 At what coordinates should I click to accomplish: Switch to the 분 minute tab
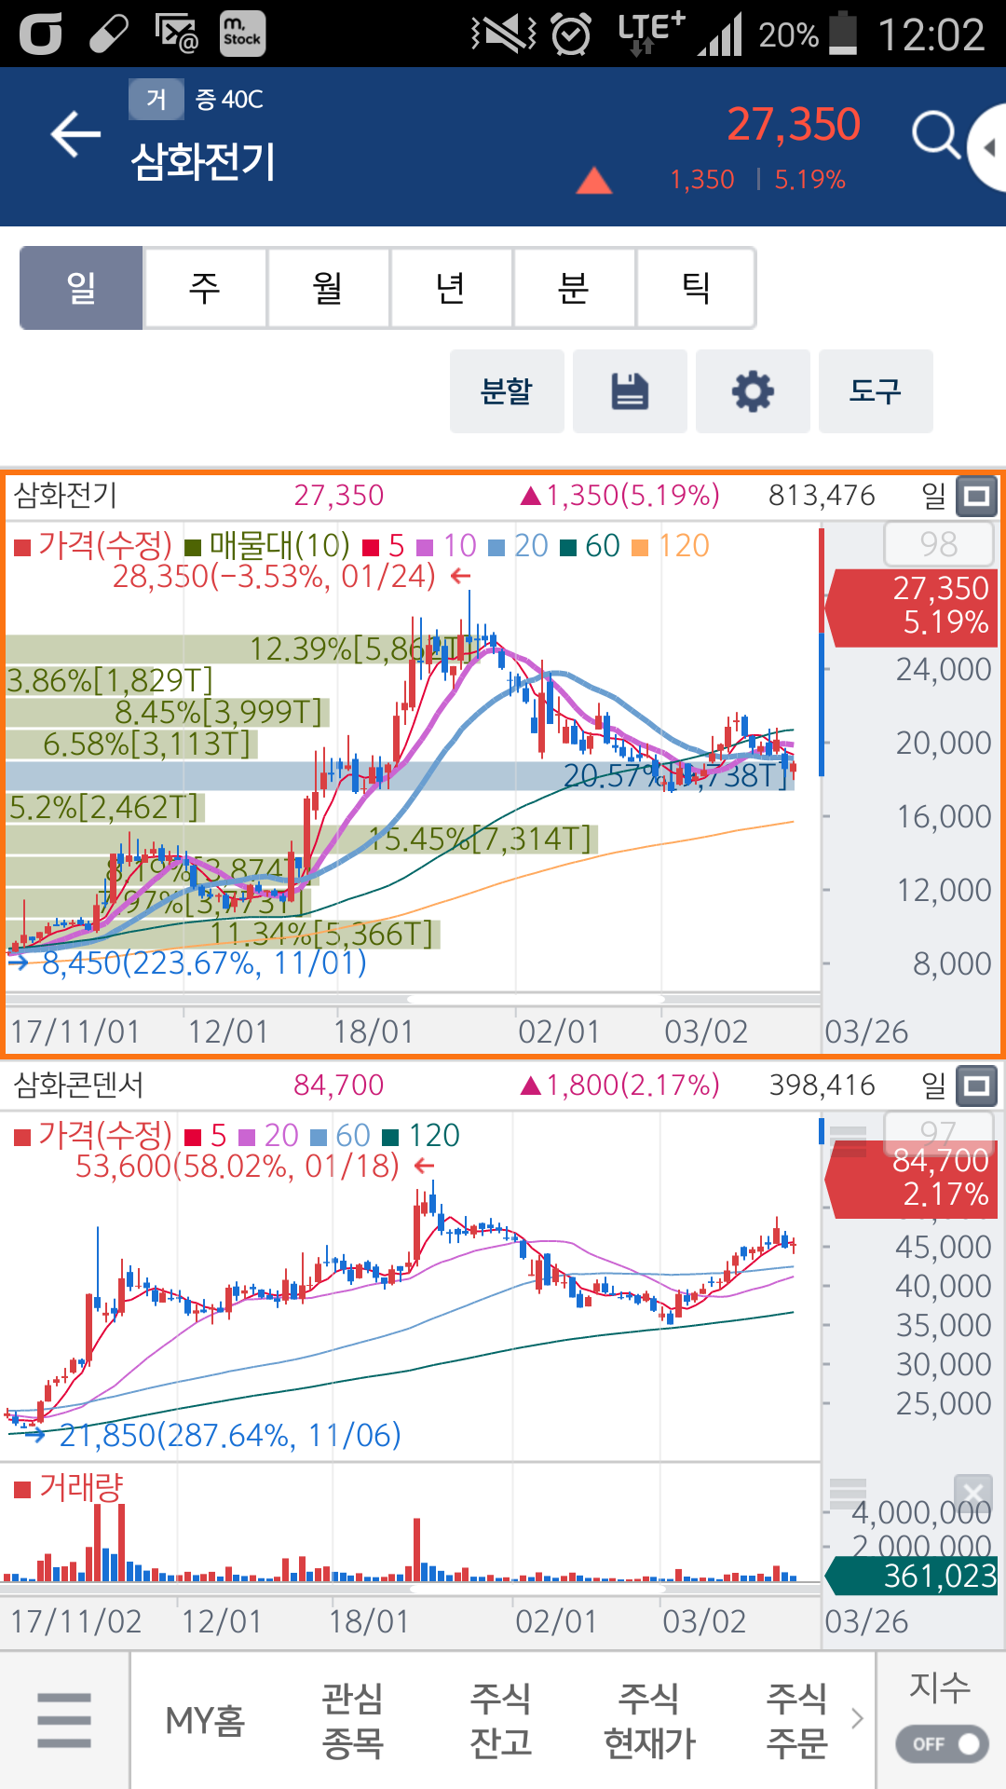574,288
